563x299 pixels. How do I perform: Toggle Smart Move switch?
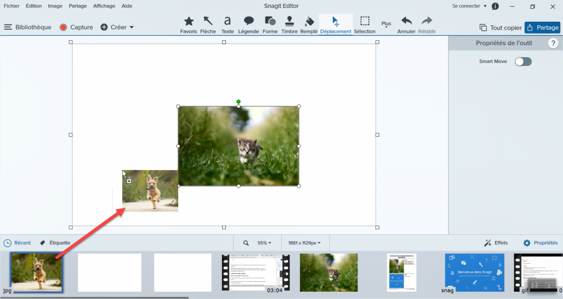[523, 62]
